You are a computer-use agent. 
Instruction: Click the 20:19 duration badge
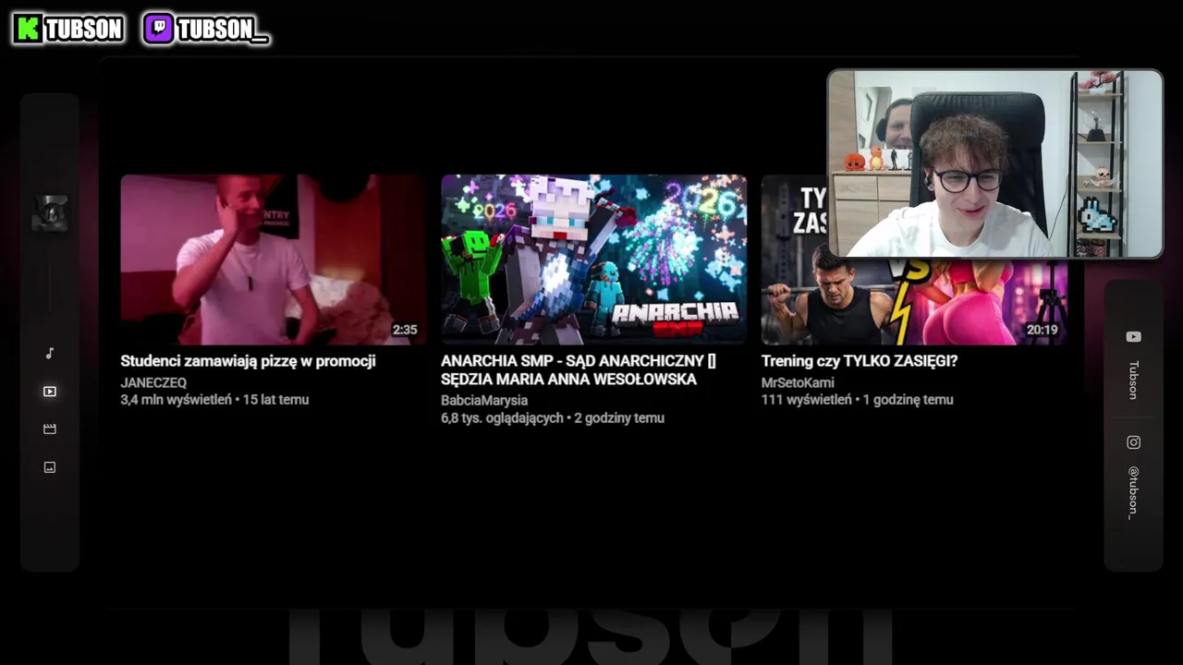point(1042,330)
